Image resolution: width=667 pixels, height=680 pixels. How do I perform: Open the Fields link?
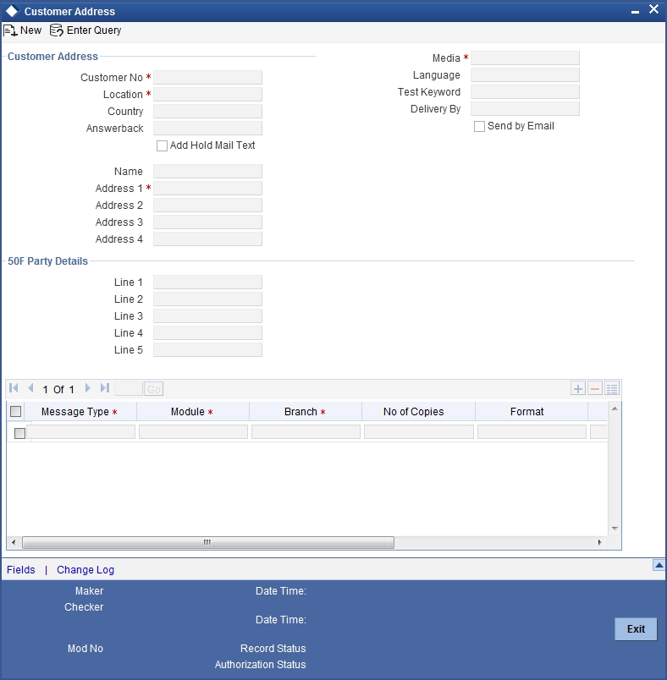point(21,570)
